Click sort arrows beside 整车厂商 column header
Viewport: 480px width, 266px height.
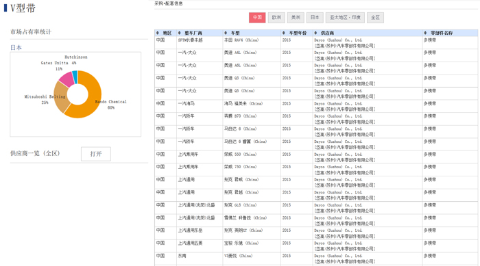pos(180,33)
